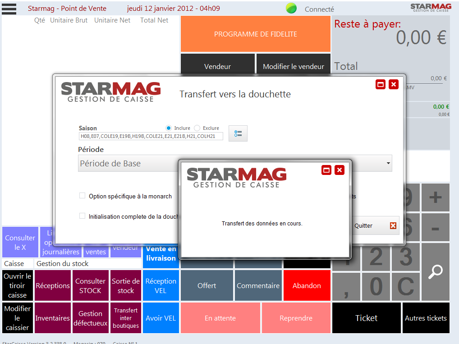
Task: Click Transfert inter boutiques button
Action: [x=126, y=318]
